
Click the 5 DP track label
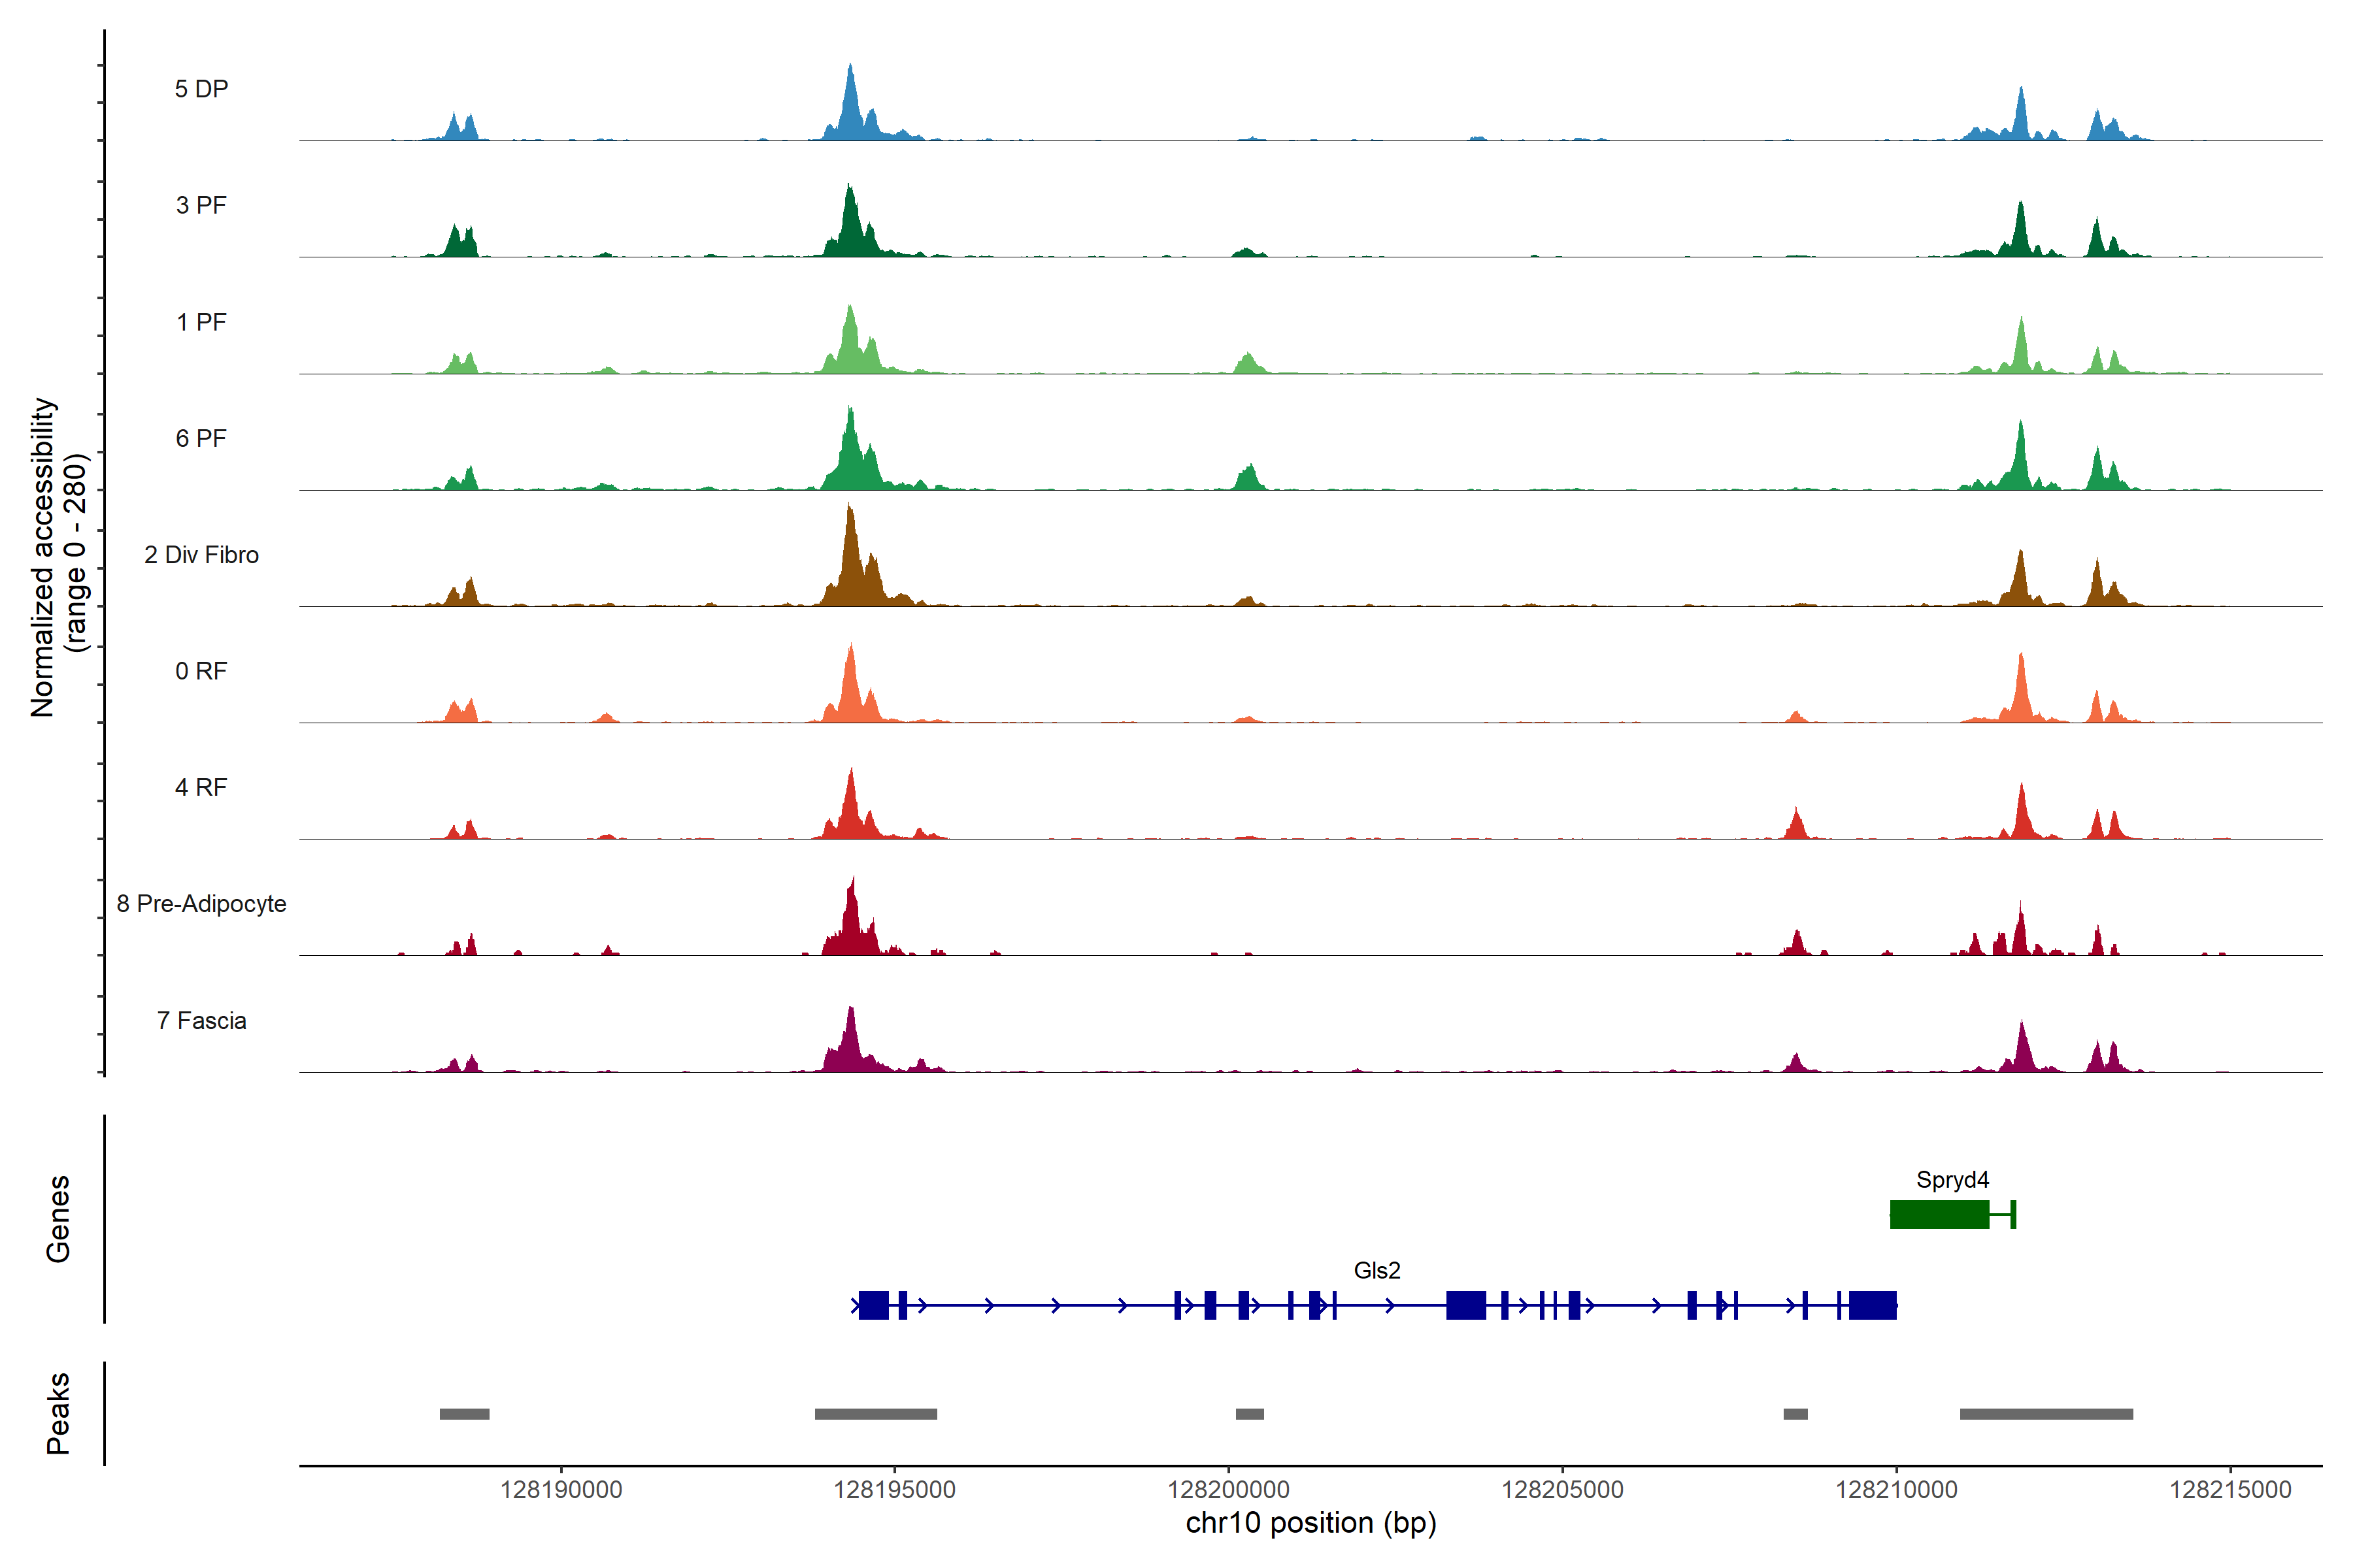201,89
